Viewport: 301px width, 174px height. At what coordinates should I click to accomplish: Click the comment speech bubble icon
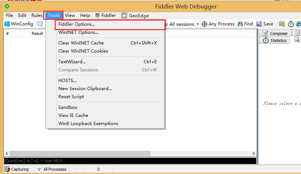coord(40,24)
